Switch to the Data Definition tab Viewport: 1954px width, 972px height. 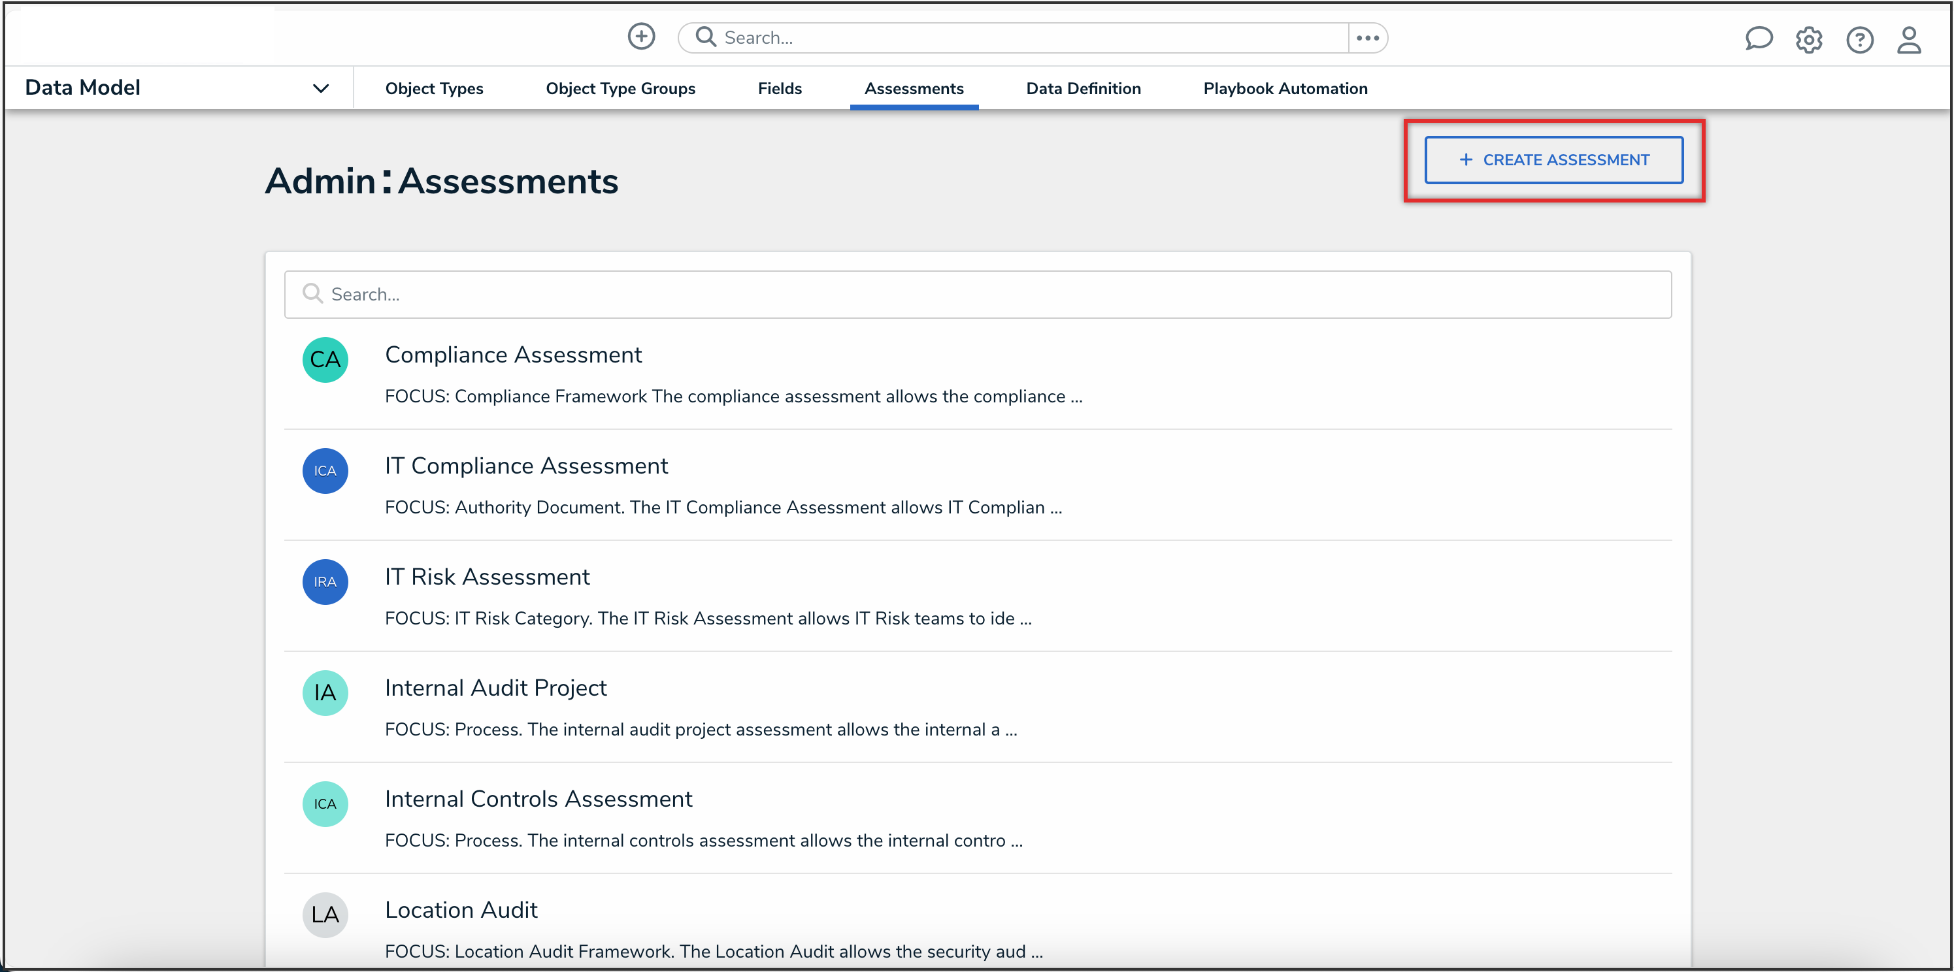pos(1084,88)
